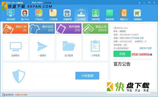Open 客服中心 help book icon
158x97 pixels.
124,13
